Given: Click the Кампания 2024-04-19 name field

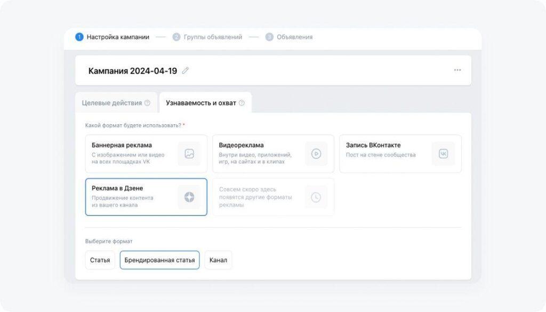Looking at the screenshot, I should coord(132,70).
